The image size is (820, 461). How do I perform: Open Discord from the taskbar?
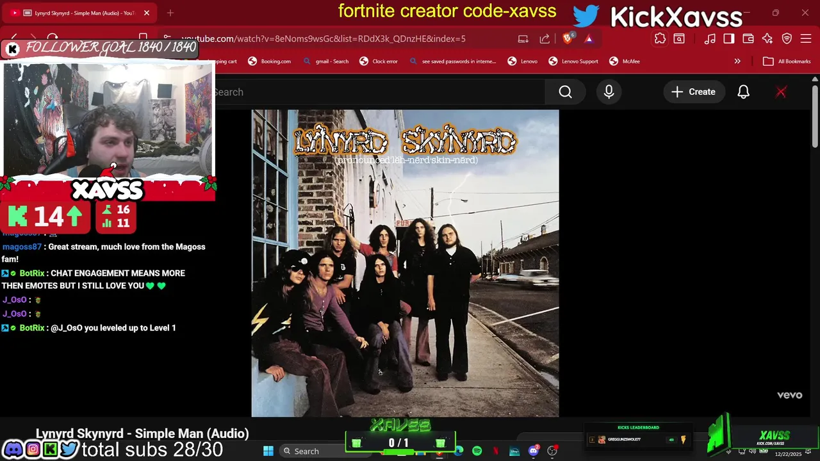[534, 451]
